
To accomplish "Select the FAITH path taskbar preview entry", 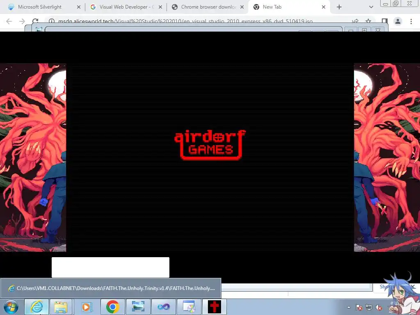I will (x=111, y=288).
